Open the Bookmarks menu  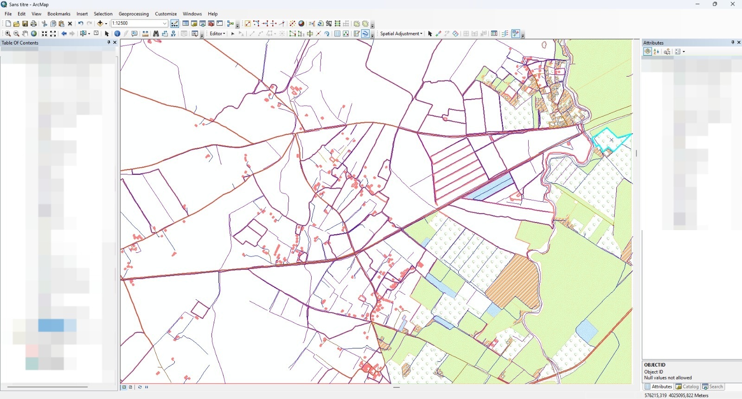pyautogui.click(x=59, y=14)
